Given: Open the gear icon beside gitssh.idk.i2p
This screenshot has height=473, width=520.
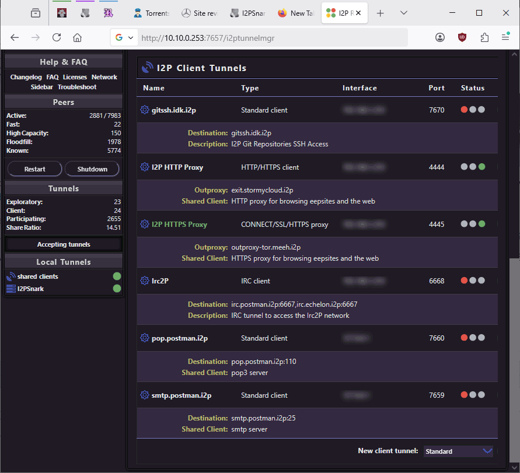Looking at the screenshot, I should pyautogui.click(x=145, y=110).
